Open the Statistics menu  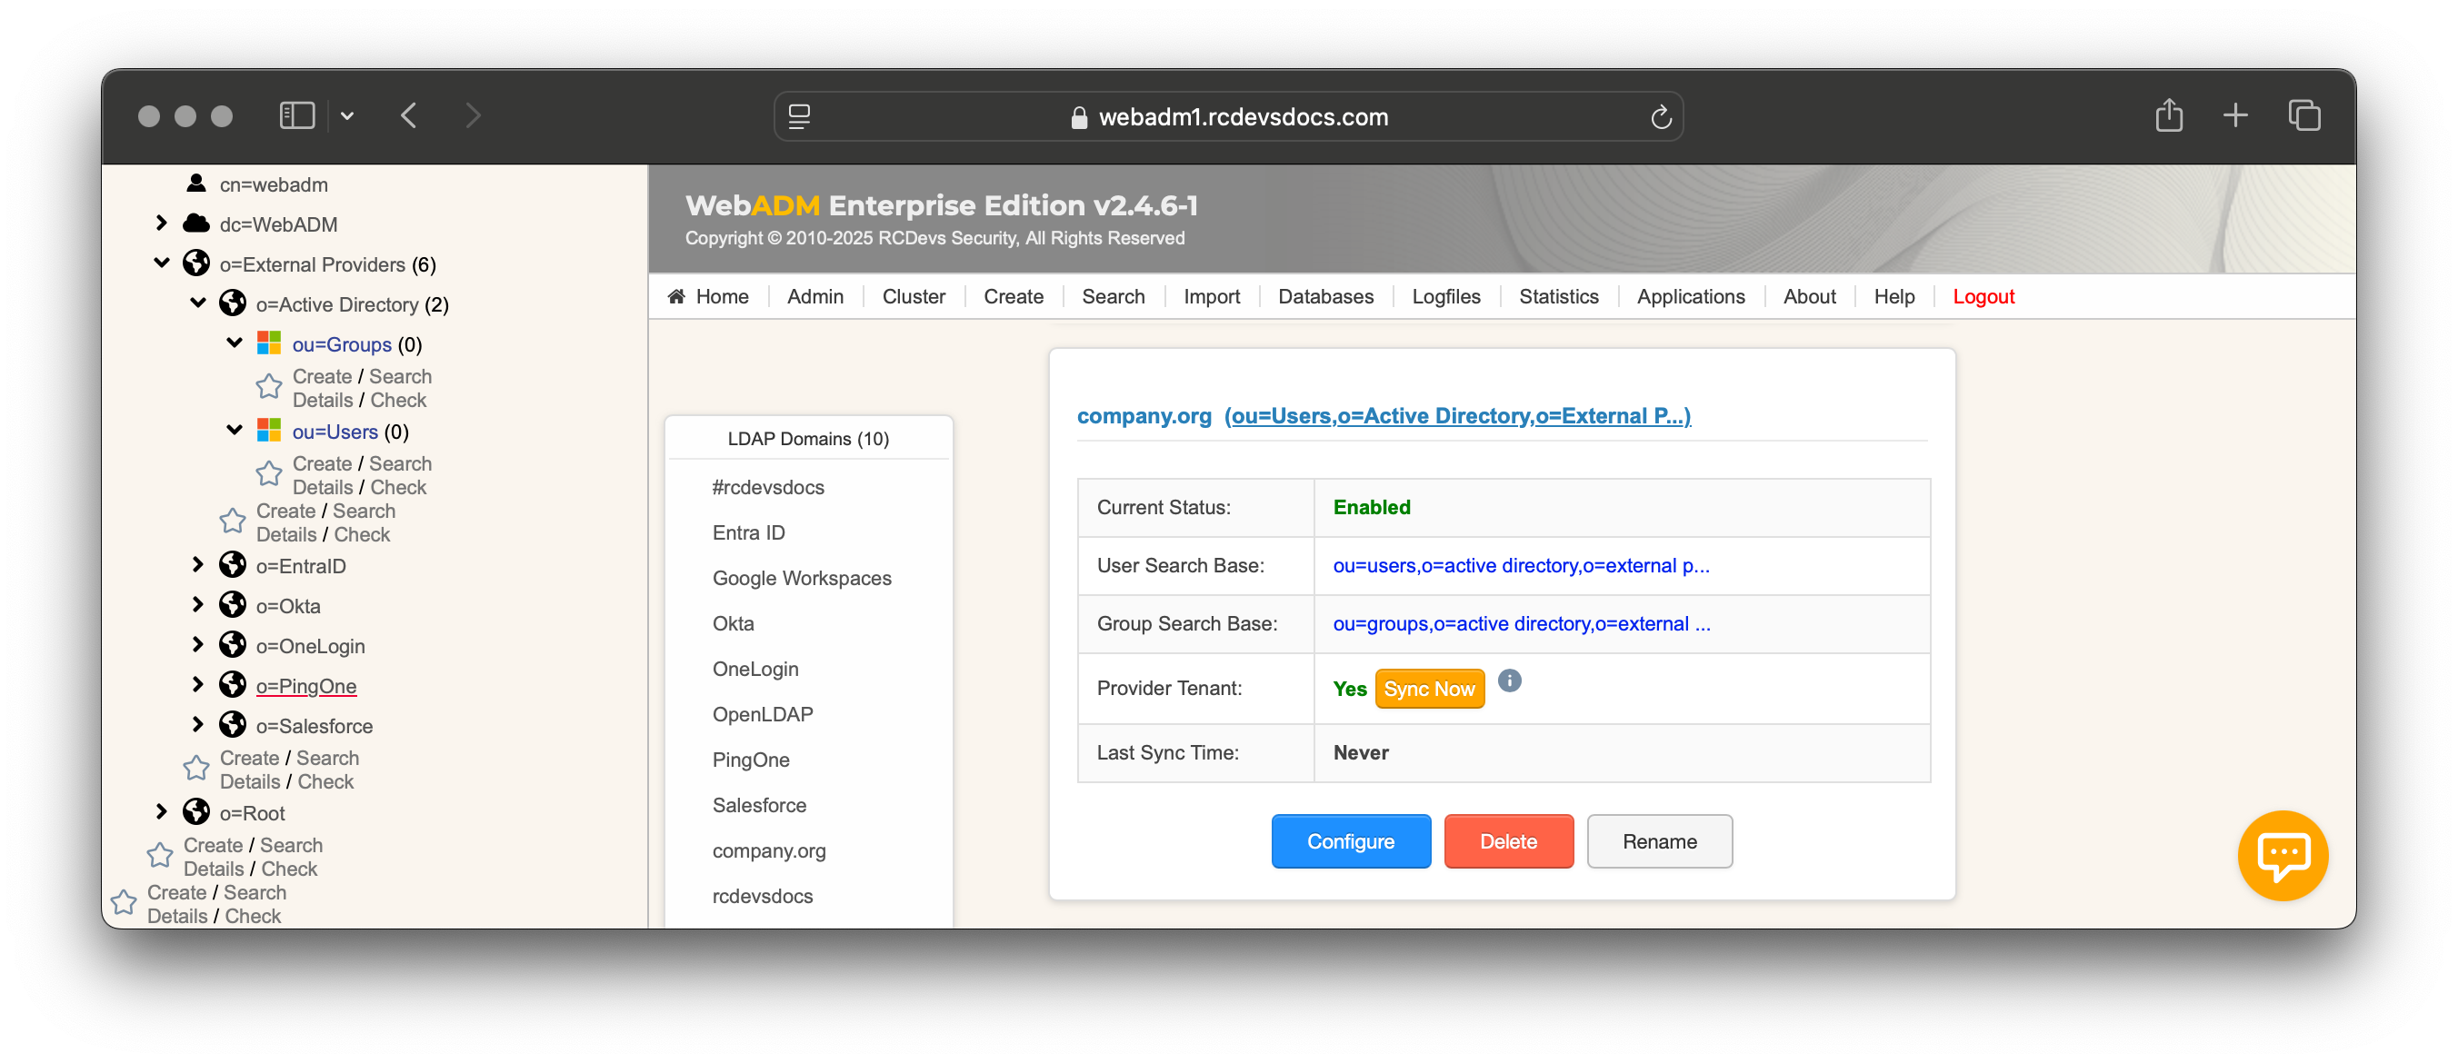pyautogui.click(x=1558, y=296)
